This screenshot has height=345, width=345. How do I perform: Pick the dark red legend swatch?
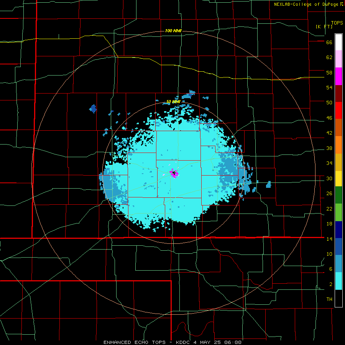[338, 94]
